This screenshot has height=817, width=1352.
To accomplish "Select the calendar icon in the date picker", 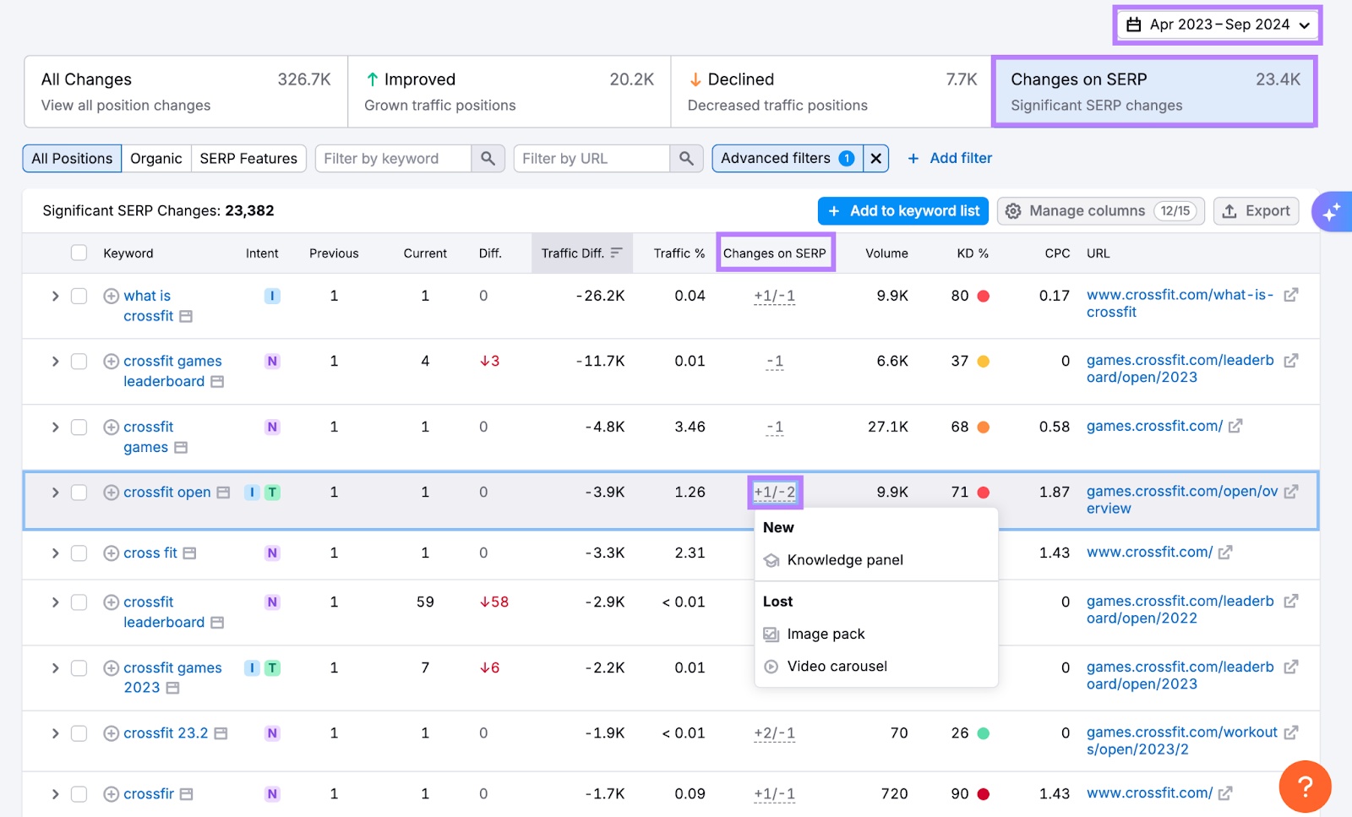I will (1133, 25).
